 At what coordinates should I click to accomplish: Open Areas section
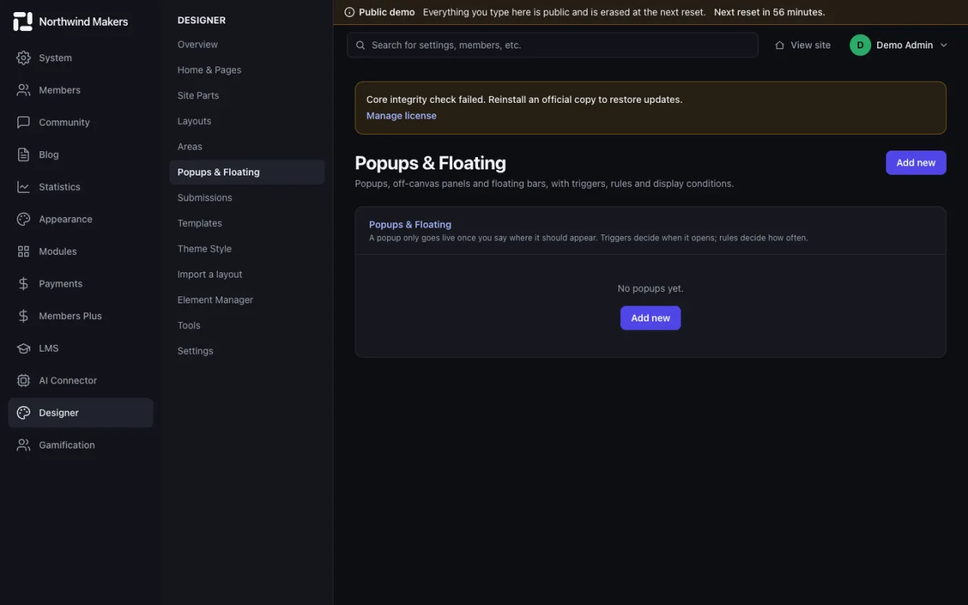pos(247,147)
